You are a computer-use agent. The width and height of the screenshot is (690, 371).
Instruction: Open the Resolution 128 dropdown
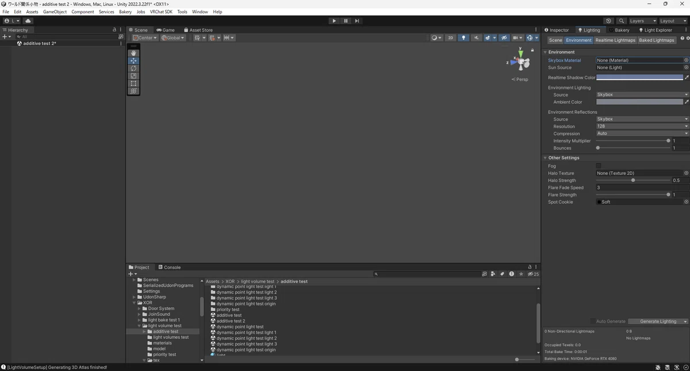[642, 126]
